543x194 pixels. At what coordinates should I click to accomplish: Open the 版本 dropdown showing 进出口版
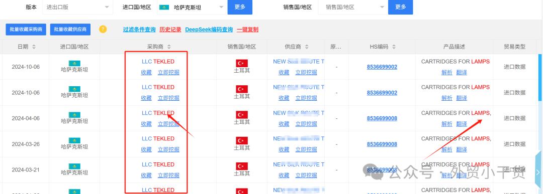pos(77,7)
